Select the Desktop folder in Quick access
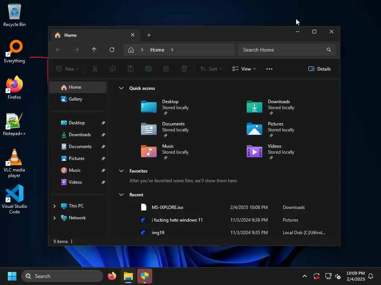381x285 pixels. pyautogui.click(x=165, y=107)
